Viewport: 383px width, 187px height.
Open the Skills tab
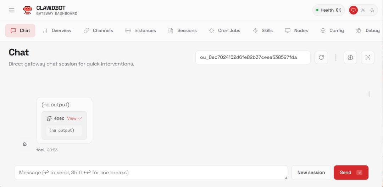[262, 31]
